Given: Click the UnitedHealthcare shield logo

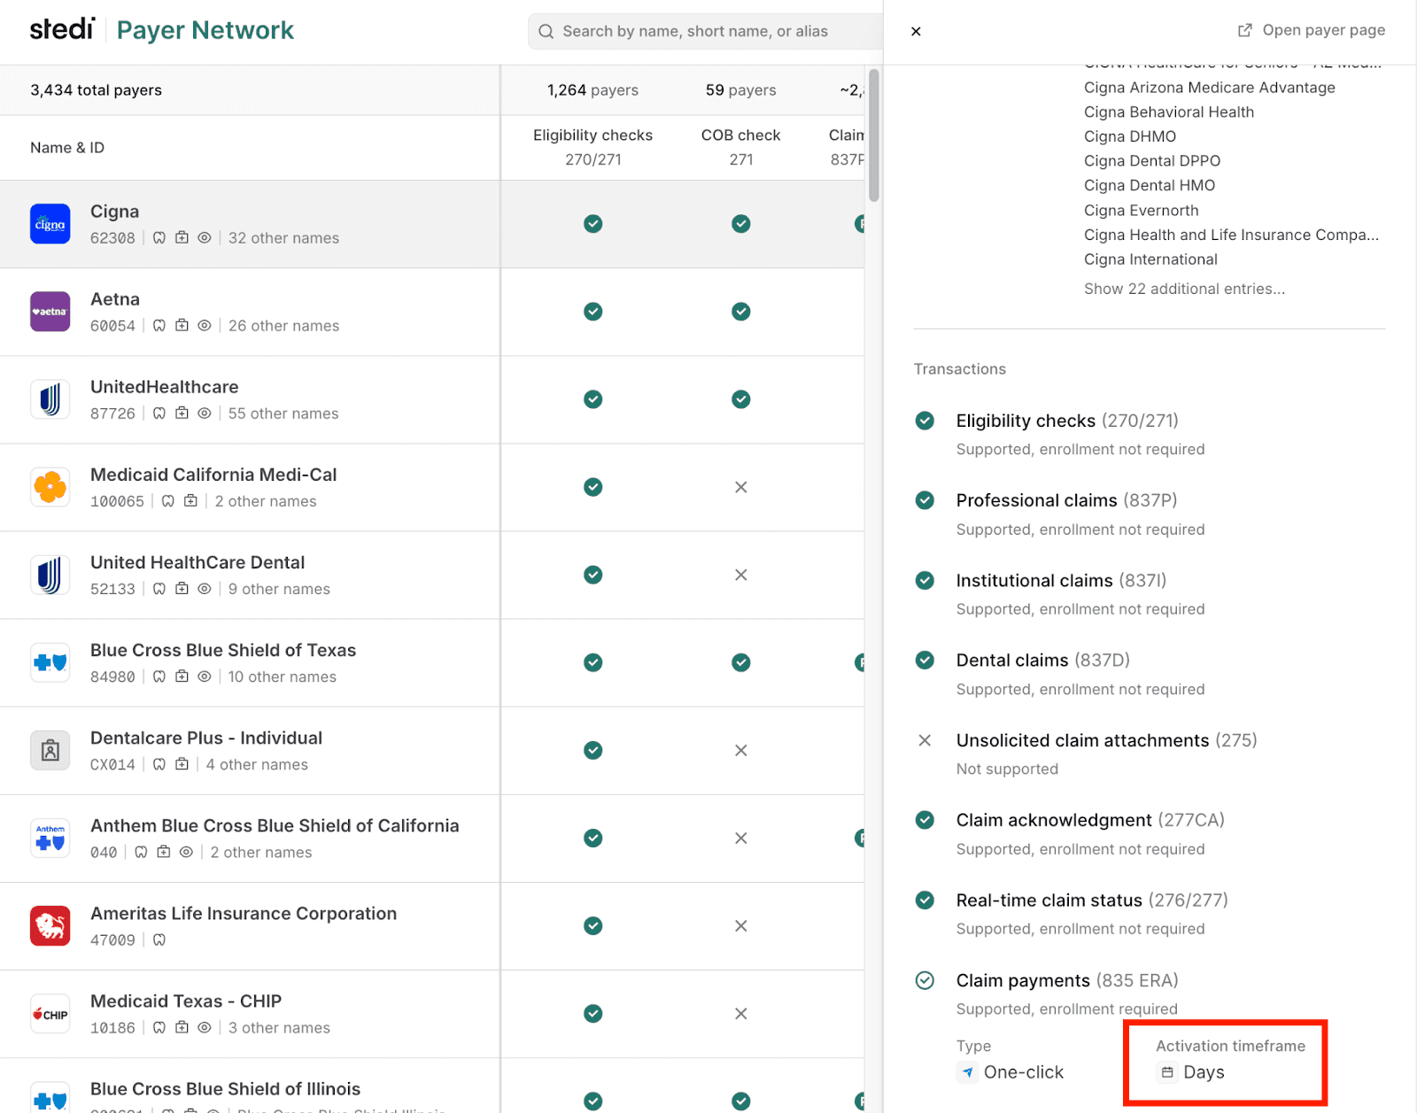Looking at the screenshot, I should coord(50,399).
